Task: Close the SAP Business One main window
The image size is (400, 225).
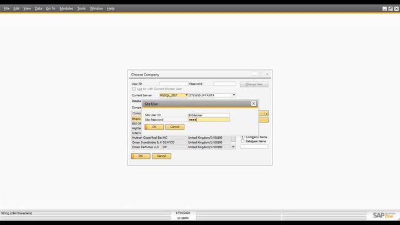Action: coord(396,9)
